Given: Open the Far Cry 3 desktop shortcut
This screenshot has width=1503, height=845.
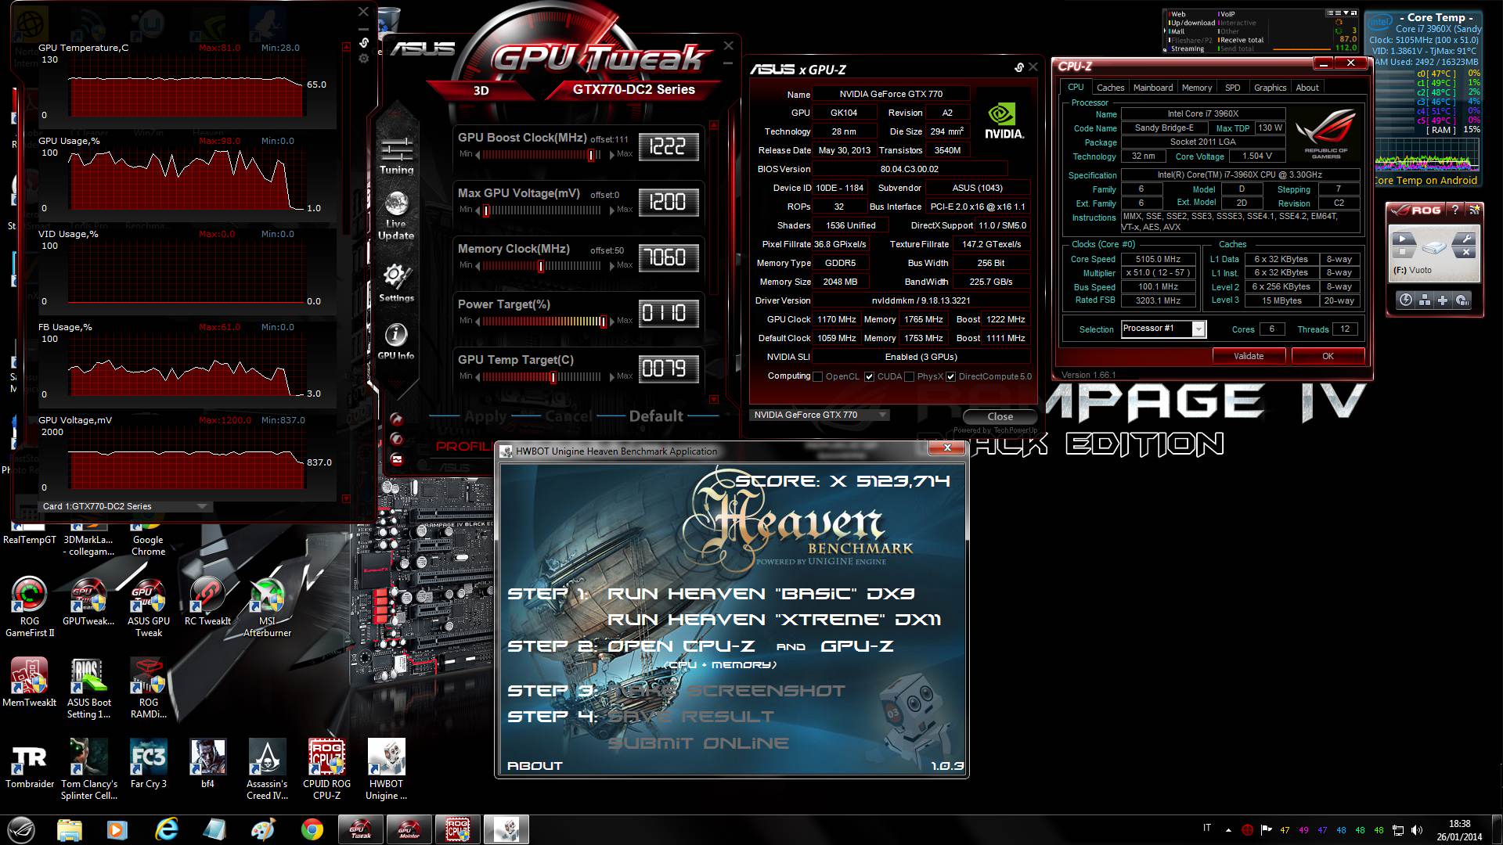Looking at the screenshot, I should 148,764.
